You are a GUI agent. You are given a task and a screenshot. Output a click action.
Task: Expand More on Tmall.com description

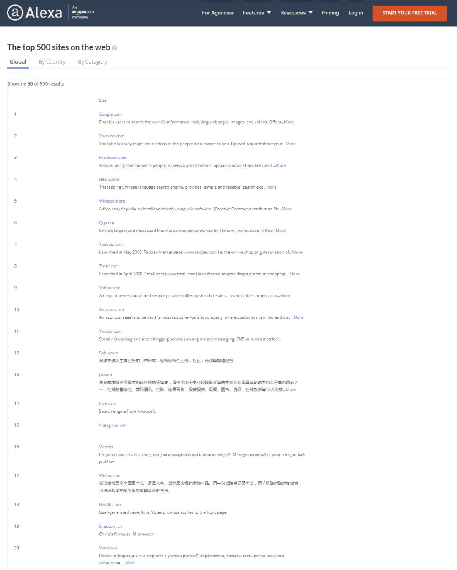(x=294, y=274)
